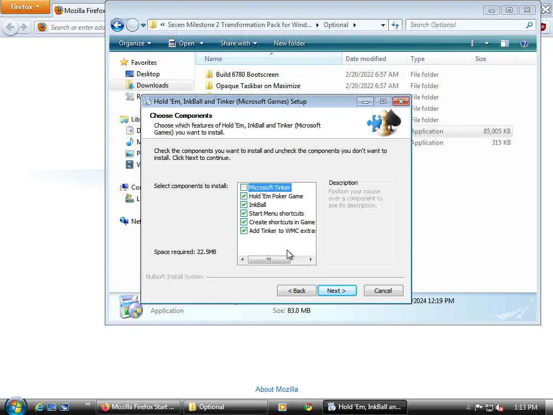Select Downloads in the navigation pane
553x415 pixels.
point(152,85)
